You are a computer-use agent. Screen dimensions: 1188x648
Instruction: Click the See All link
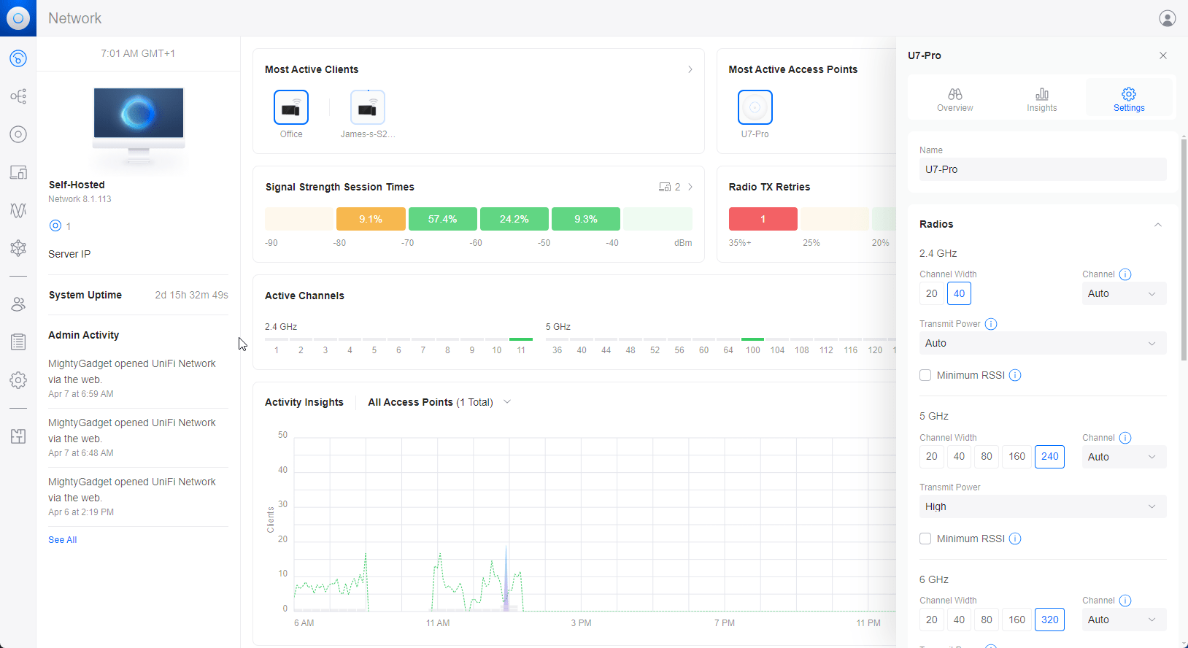click(x=62, y=540)
